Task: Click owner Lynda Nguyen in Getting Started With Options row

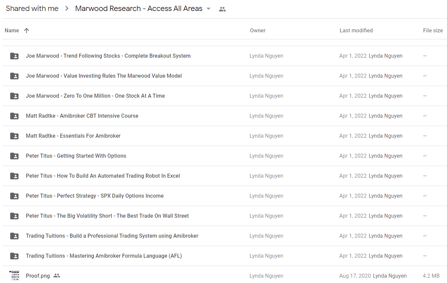Action: pyautogui.click(x=266, y=156)
